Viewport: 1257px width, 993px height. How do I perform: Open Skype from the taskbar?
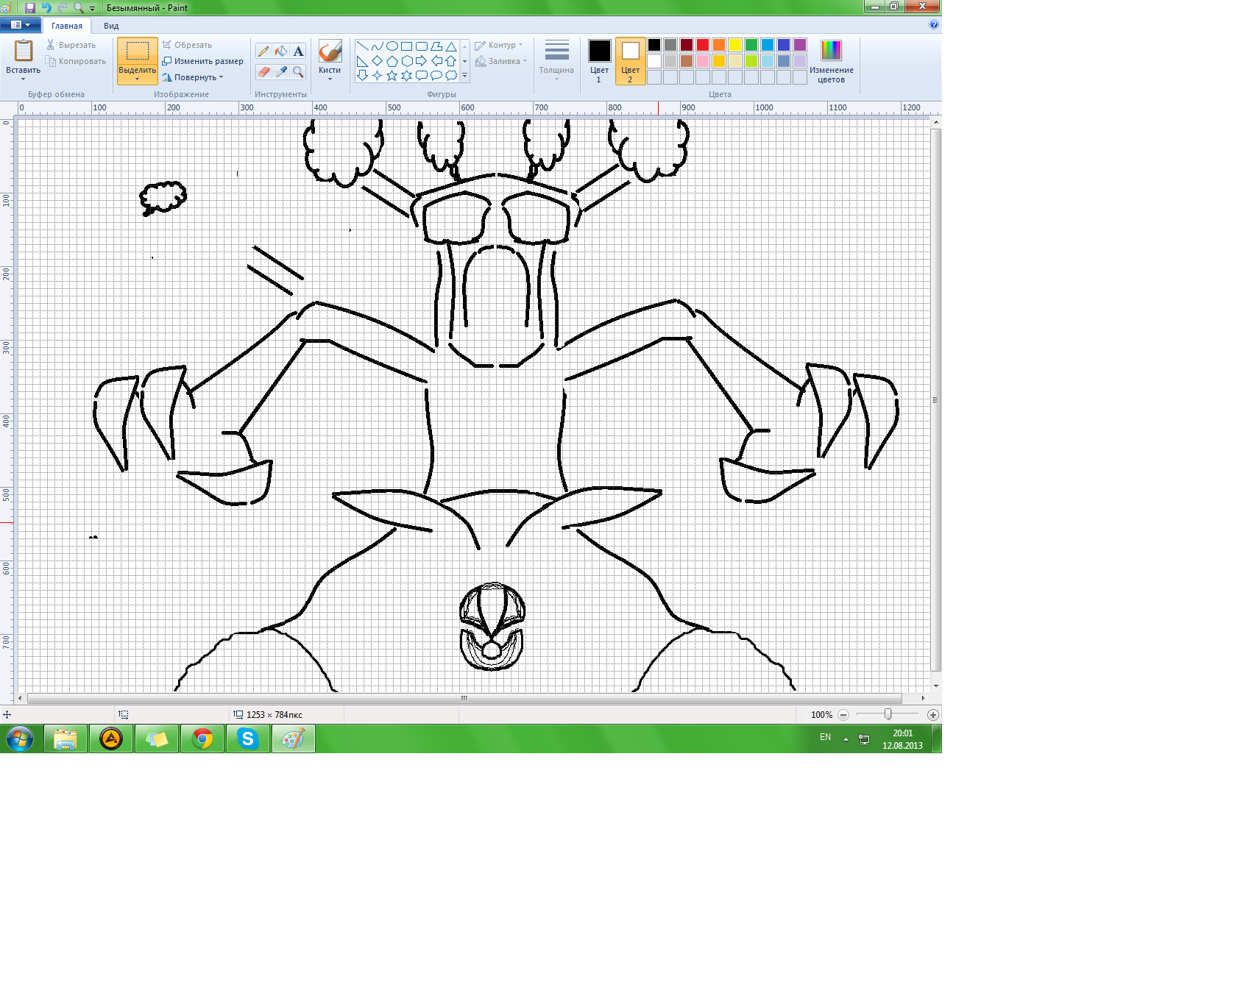[248, 738]
